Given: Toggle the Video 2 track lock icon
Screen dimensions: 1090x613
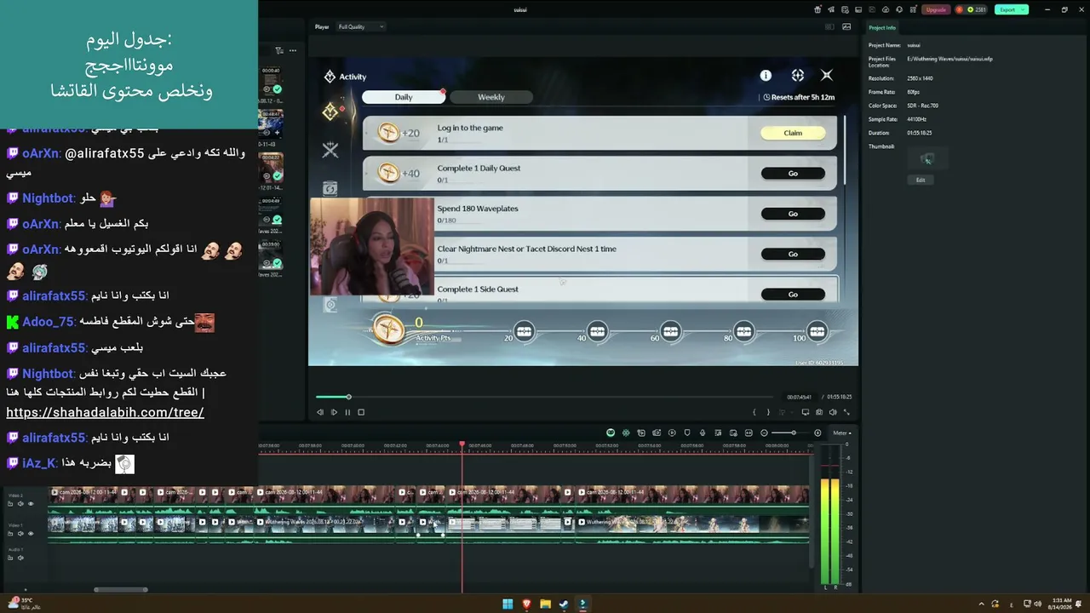Looking at the screenshot, I should pos(11,504).
